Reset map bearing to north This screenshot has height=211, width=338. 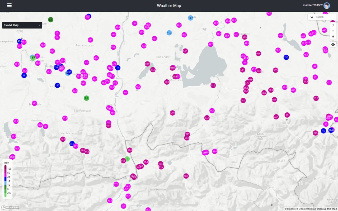click(x=333, y=37)
